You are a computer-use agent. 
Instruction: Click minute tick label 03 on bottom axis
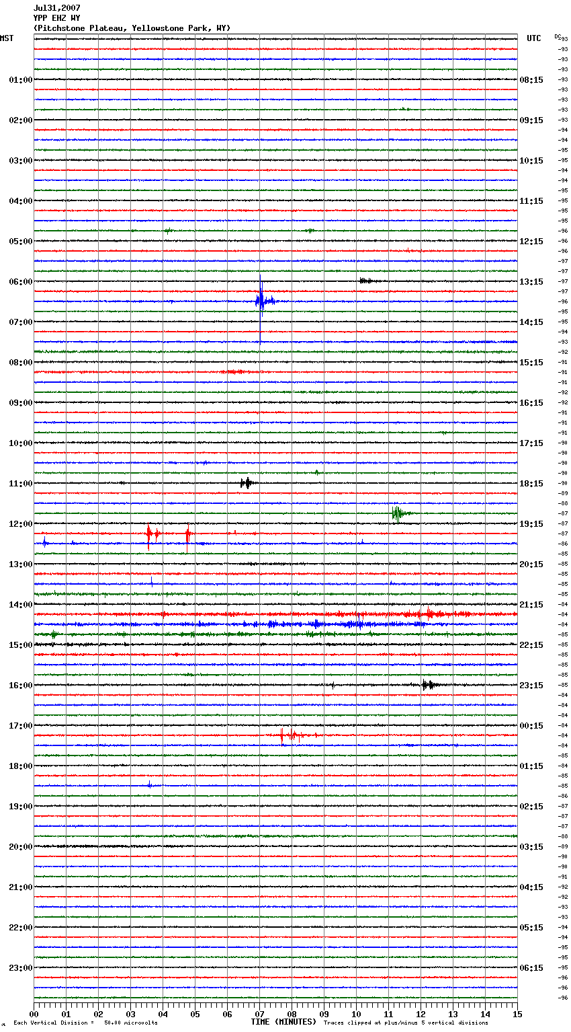pyautogui.click(x=130, y=1014)
